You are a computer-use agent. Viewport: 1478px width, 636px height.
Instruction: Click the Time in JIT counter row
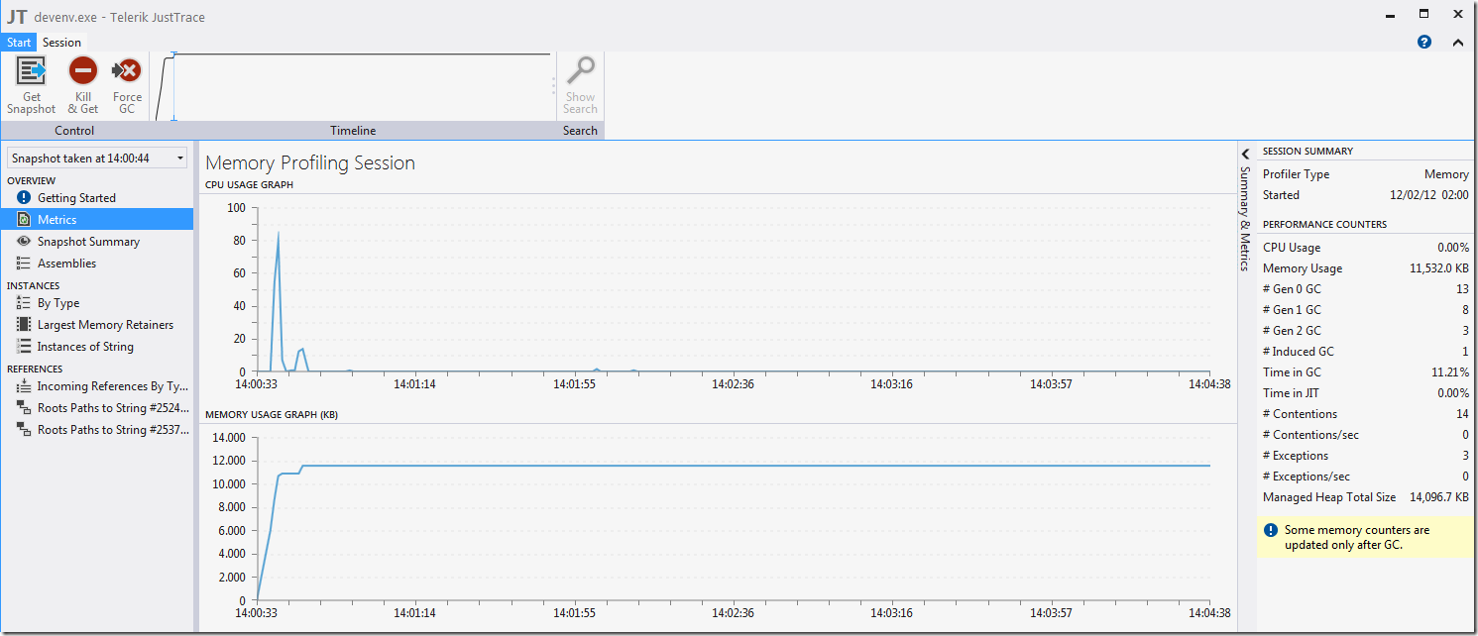click(1365, 393)
